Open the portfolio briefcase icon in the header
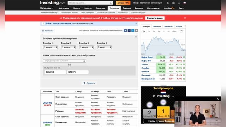 pos(173,3)
